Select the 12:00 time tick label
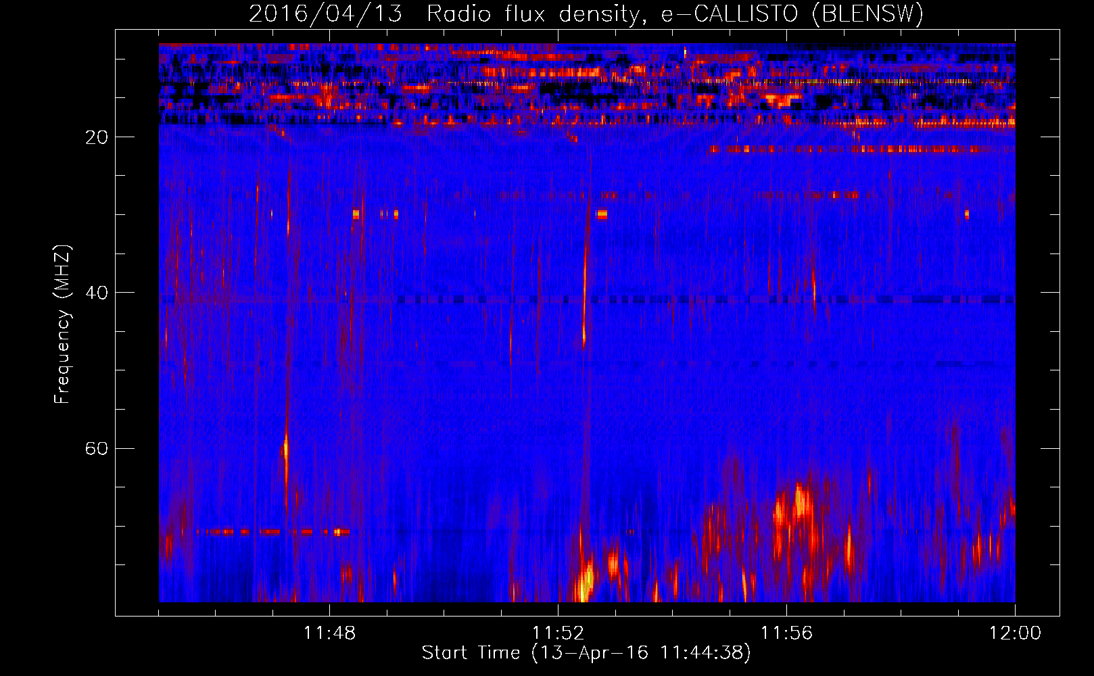Viewport: 1094px width, 676px height. [1015, 633]
